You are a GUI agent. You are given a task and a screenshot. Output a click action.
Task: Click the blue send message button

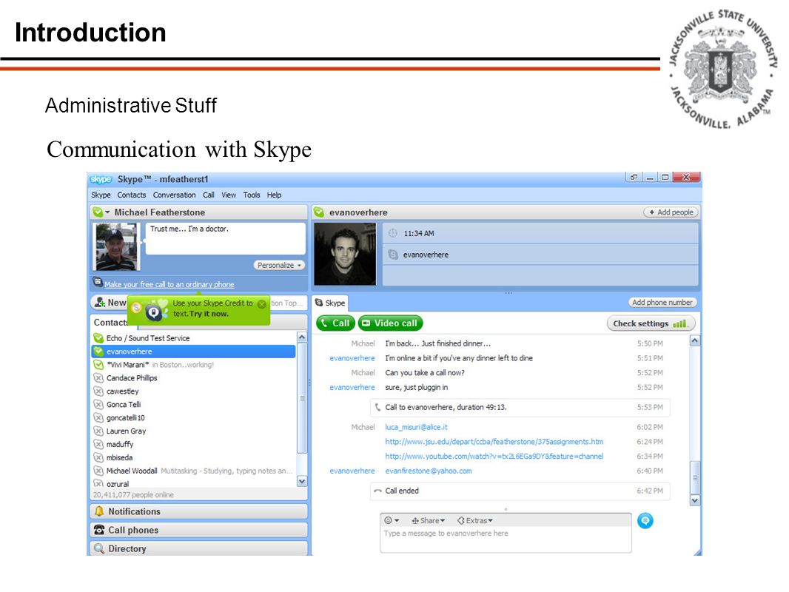pyautogui.click(x=645, y=520)
